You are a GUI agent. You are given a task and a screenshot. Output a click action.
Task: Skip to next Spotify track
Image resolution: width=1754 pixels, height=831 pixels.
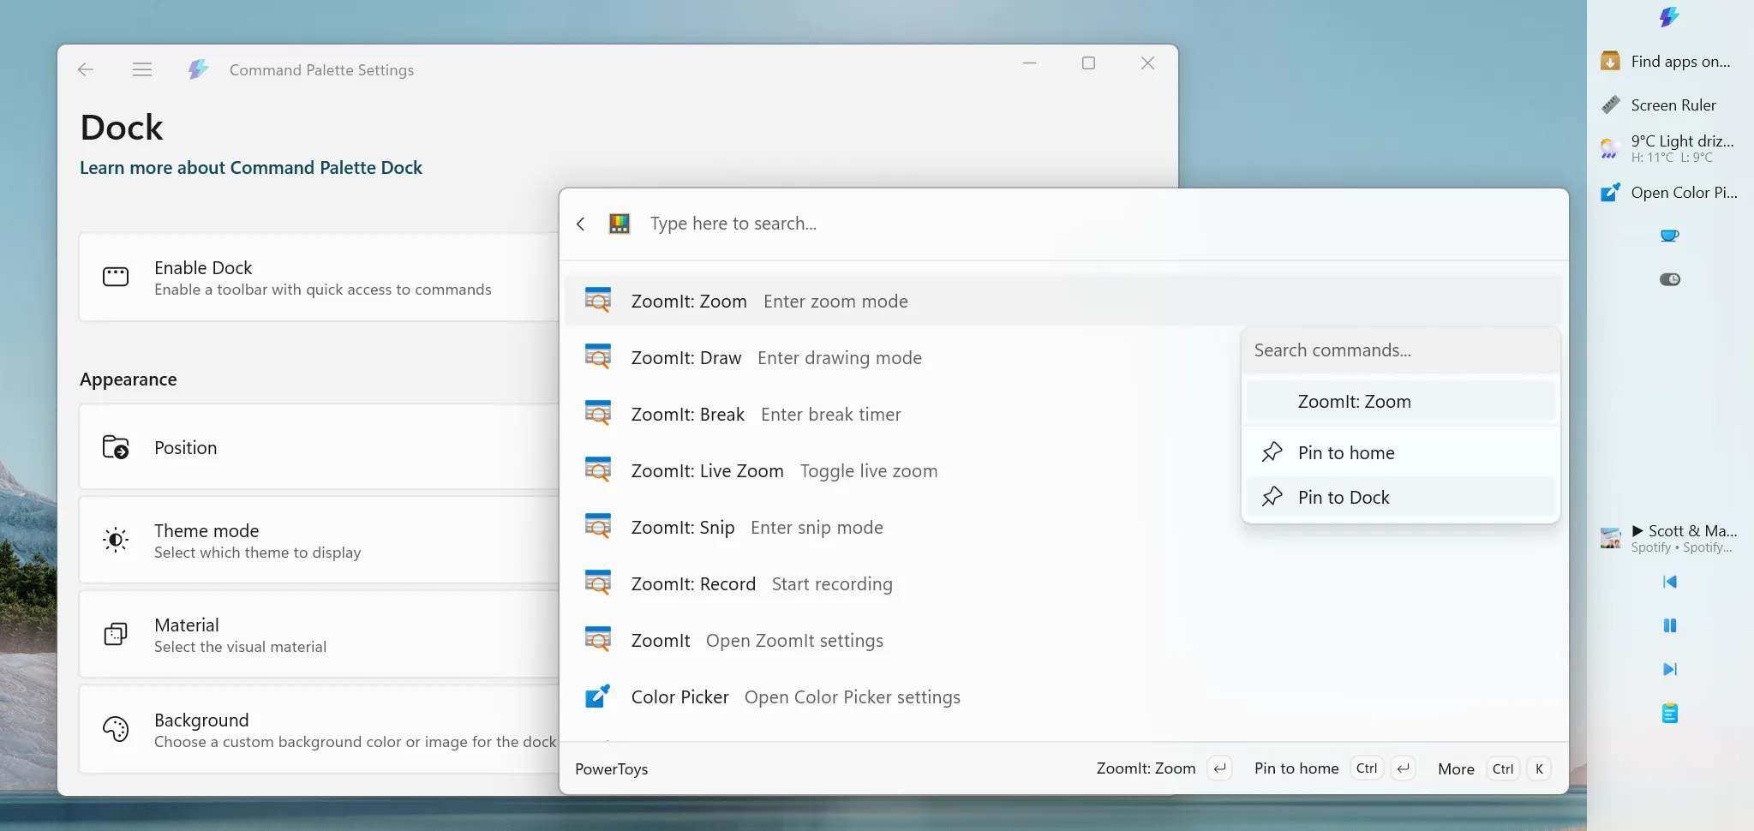[1670, 669]
